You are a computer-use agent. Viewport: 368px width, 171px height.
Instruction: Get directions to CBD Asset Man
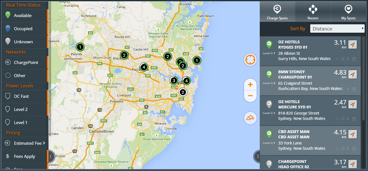353,134
